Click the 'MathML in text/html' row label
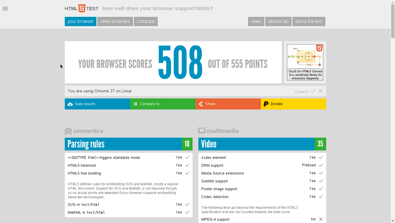395x223 pixels. click(86, 213)
